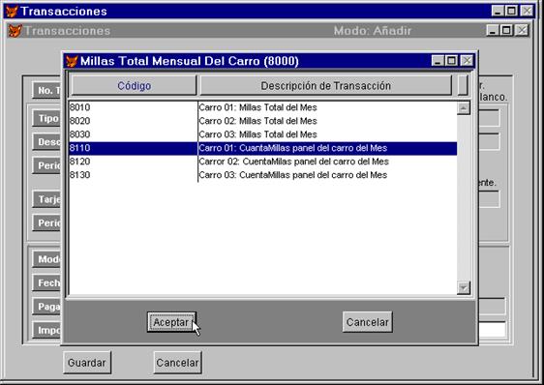Click the Aceptar button in the dialog
544x385 pixels.
click(x=171, y=322)
